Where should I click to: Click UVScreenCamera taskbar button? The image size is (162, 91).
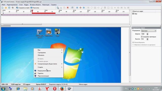69,89
